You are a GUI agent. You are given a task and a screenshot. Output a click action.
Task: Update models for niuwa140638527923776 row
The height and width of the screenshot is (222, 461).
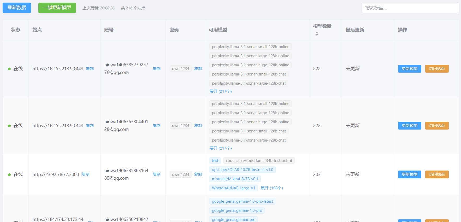(x=410, y=69)
